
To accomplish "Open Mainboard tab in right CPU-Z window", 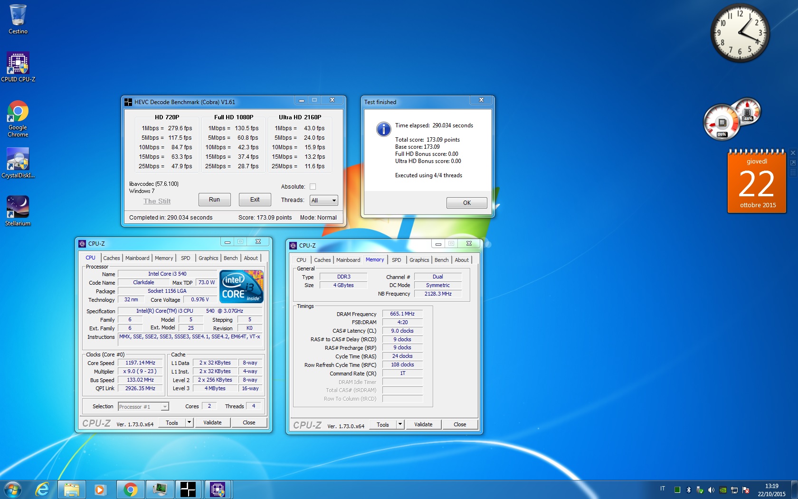I will 348,260.
